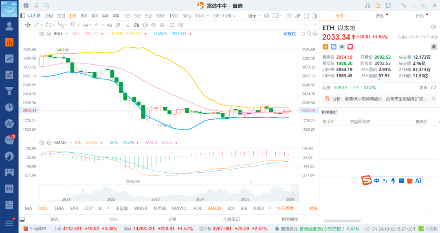Image resolution: width=440 pixels, height=233 pixels.
Task: Select the move crosshair drawing tool
Action: click(28, 25)
